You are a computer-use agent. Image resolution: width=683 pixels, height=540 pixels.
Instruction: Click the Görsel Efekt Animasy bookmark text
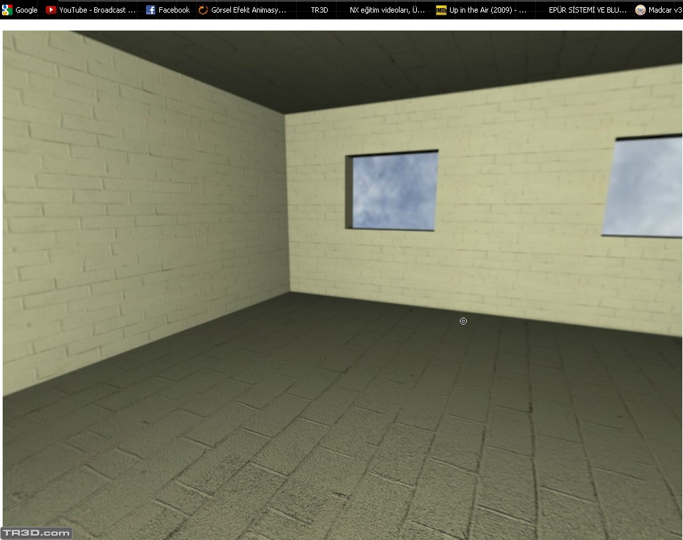[248, 10]
